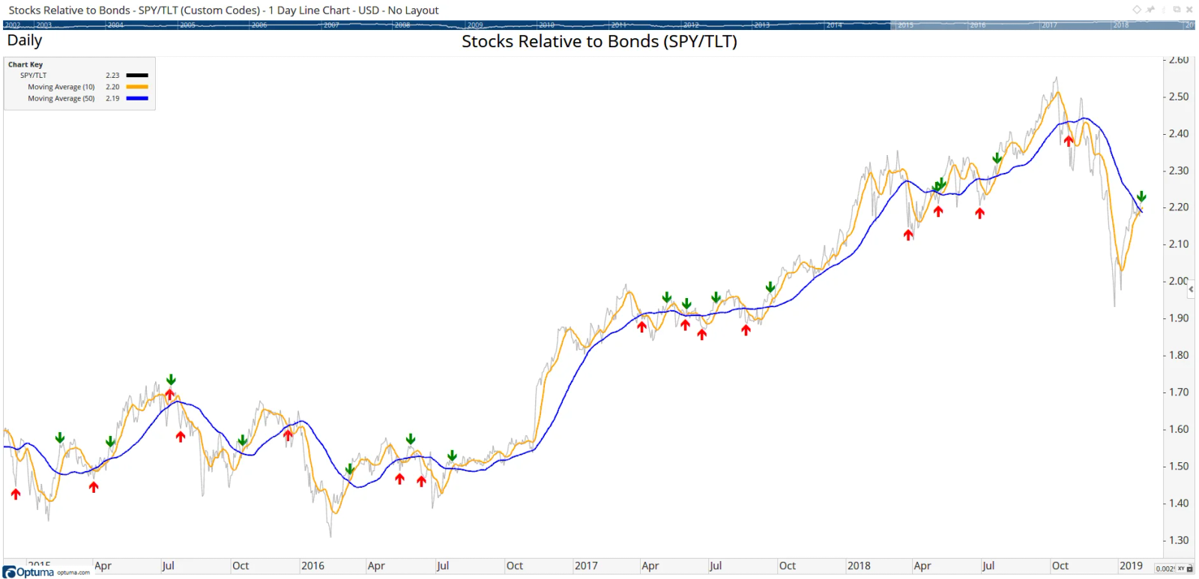Jump to 2008 in the navigator bar

[x=402, y=25]
